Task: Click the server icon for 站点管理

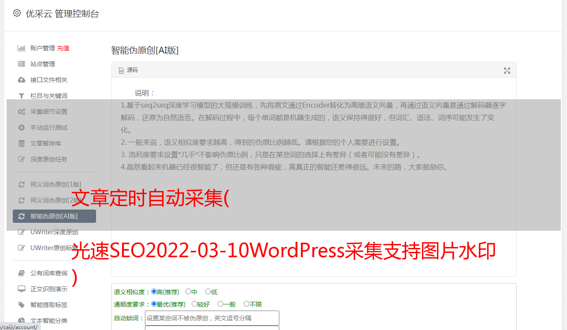Action: [x=21, y=64]
